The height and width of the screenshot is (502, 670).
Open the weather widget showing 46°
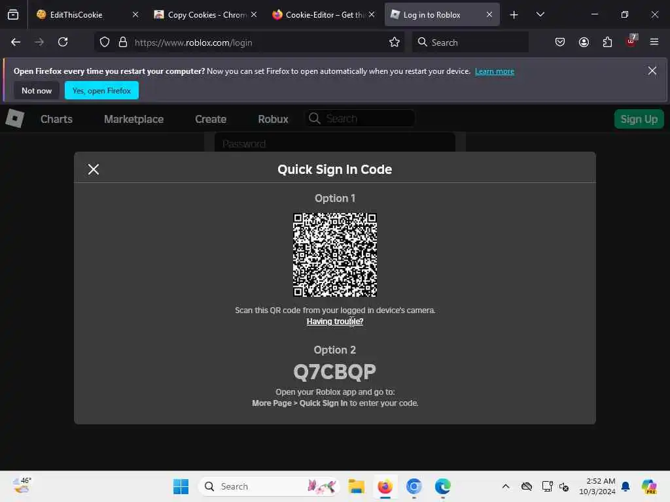point(22,486)
